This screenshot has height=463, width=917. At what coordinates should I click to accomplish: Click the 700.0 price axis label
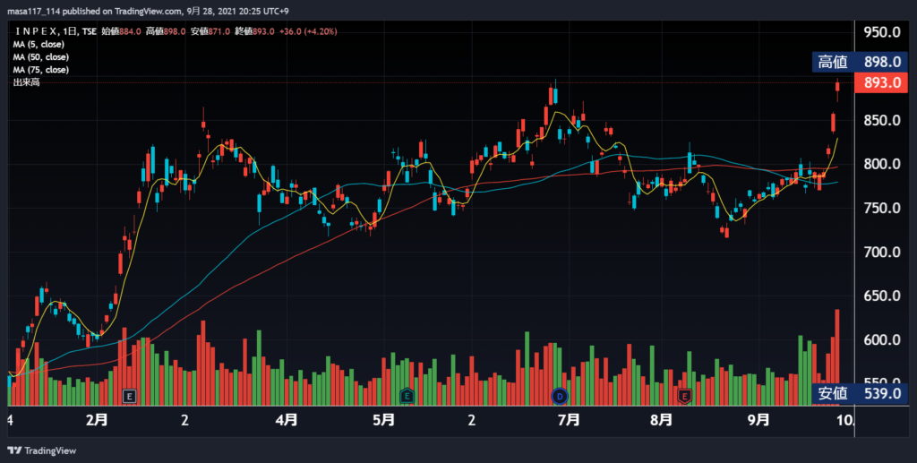[x=882, y=252]
